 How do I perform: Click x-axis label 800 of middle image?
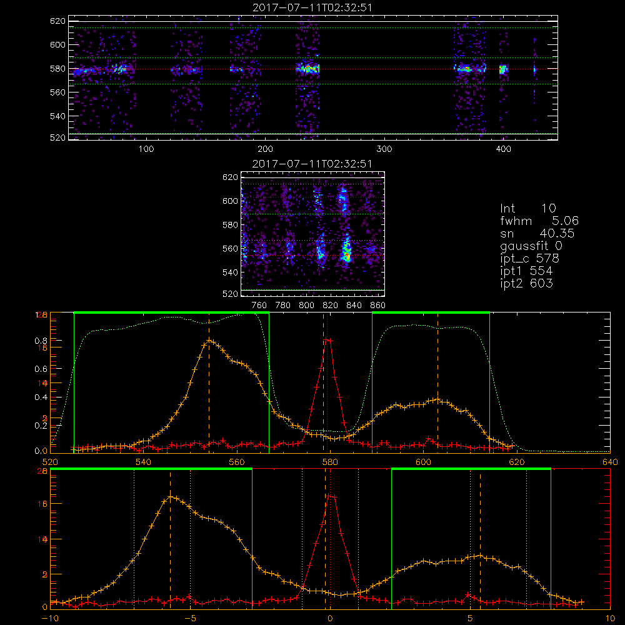pos(306,306)
